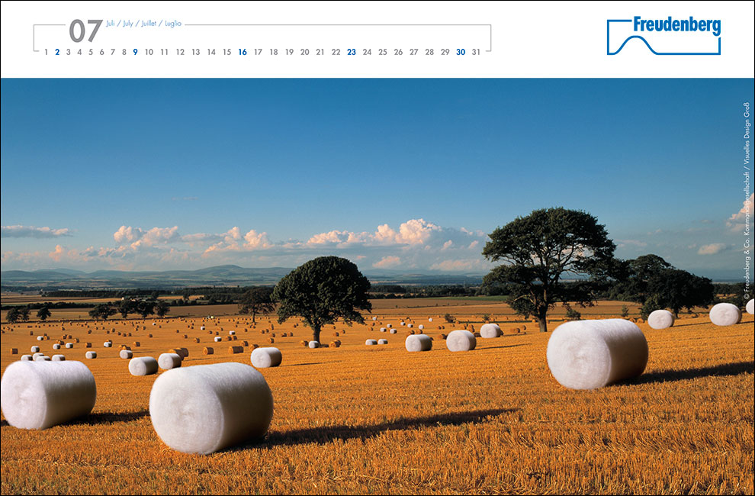Screen dimensions: 755x496
Task: Click the highlighted date 2
Action: point(57,52)
